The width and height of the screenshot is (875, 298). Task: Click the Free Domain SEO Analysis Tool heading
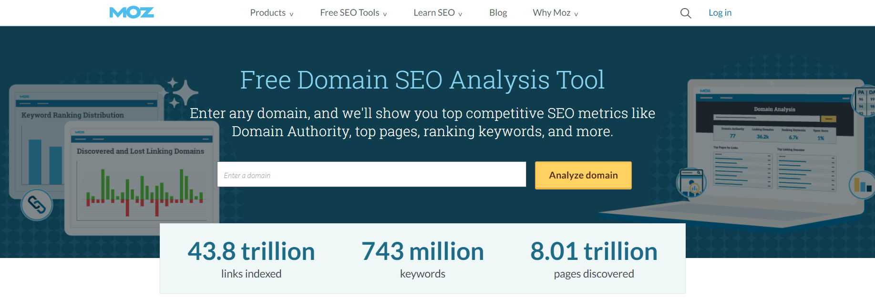tap(422, 80)
